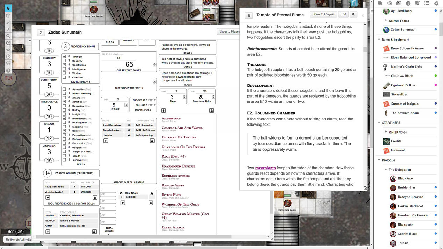Select the magnifier Zoom tool
Viewport: 443px width, 249px height.
[x=8, y=36]
